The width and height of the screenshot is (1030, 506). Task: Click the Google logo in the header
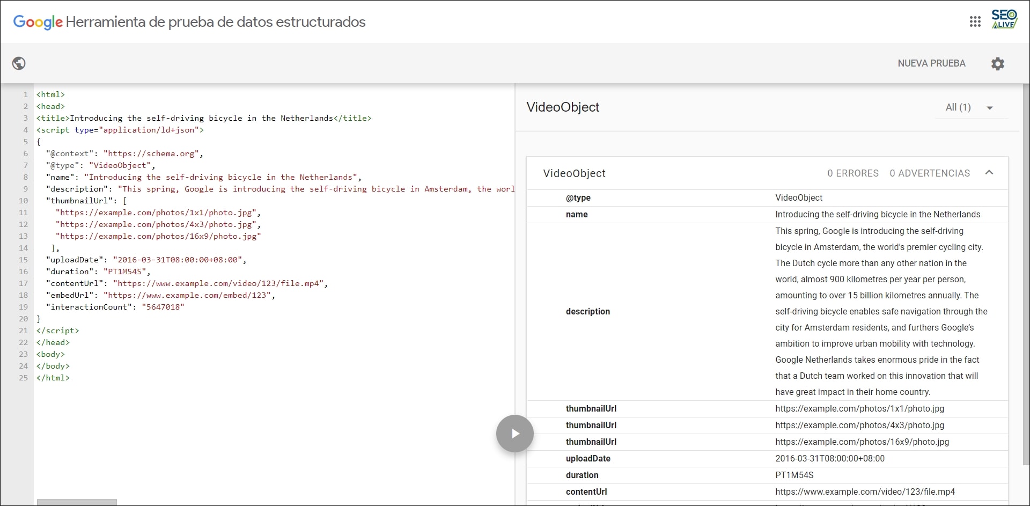pos(37,22)
